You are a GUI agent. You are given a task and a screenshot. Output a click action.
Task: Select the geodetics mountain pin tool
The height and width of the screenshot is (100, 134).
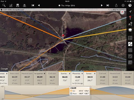pos(130,24)
